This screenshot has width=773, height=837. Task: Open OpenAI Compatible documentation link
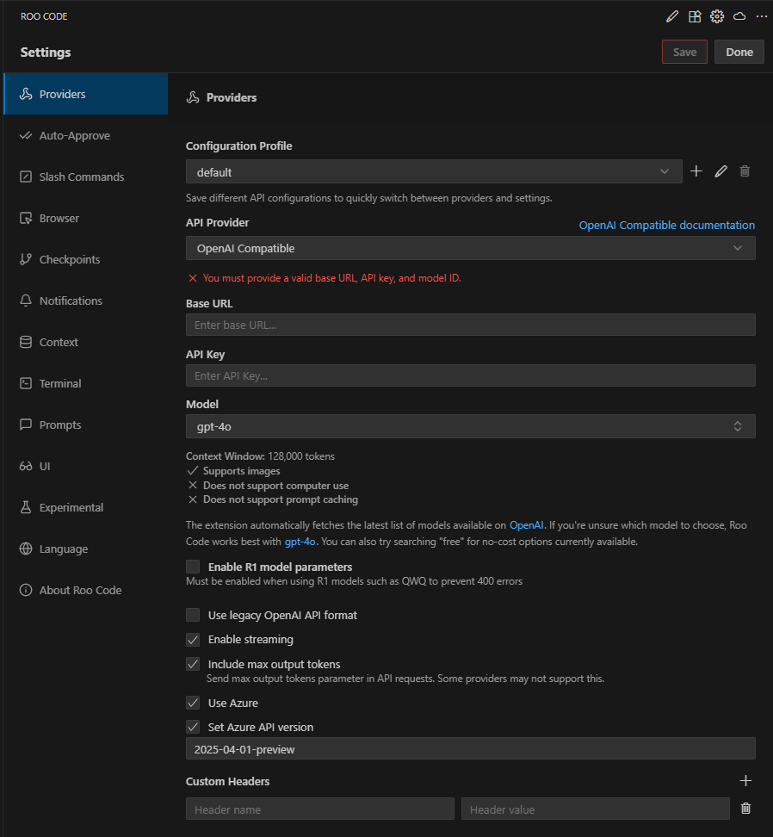(x=666, y=225)
